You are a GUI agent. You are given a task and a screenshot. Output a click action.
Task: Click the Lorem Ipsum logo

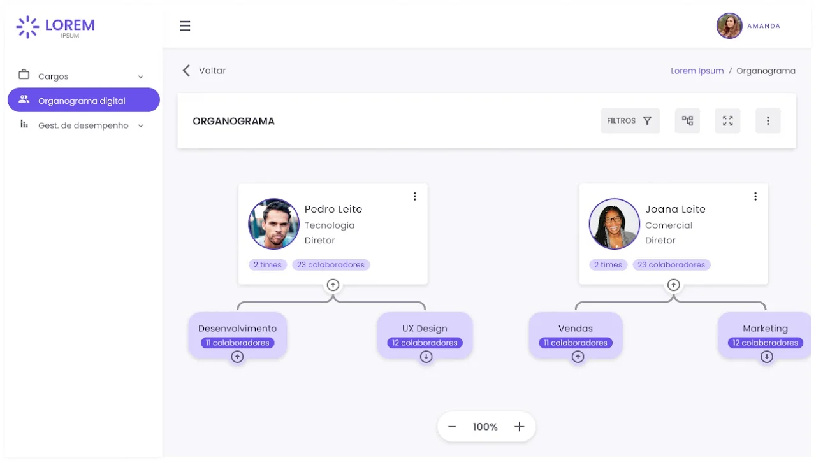click(x=55, y=27)
